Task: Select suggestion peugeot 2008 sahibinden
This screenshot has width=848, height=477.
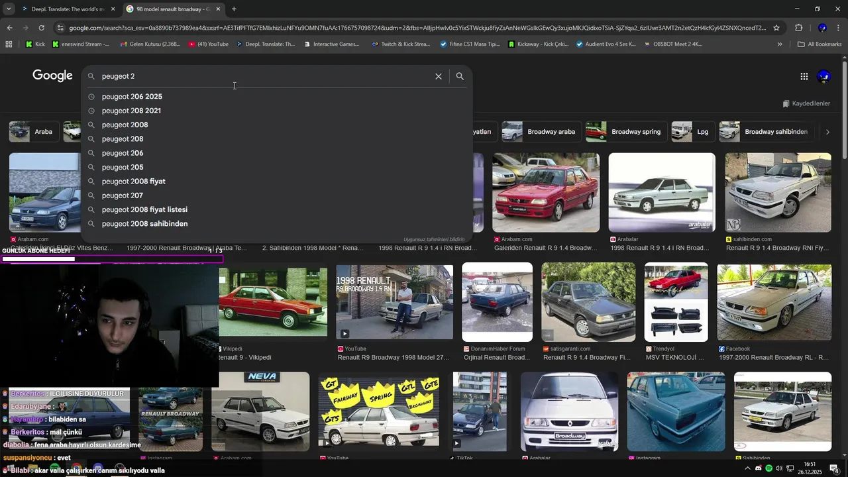Action: (x=277, y=224)
